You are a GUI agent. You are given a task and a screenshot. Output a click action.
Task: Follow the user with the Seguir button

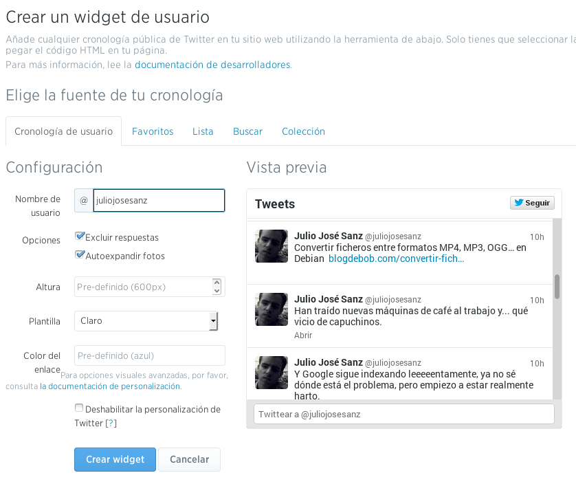pos(532,203)
